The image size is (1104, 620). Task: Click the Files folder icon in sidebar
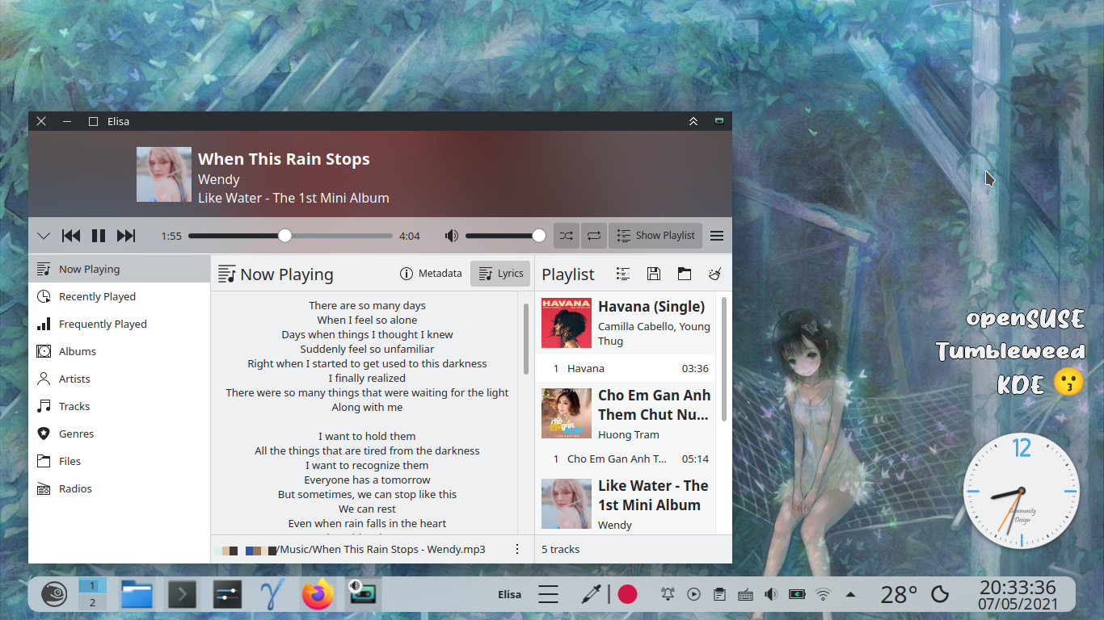pyautogui.click(x=44, y=461)
